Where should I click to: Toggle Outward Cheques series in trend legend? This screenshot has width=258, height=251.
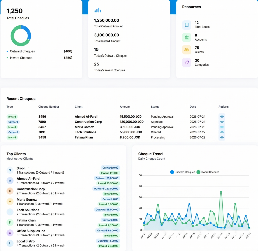(x=182, y=172)
